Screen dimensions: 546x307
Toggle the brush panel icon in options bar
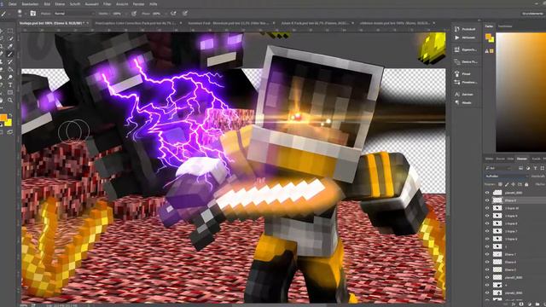tap(32, 14)
